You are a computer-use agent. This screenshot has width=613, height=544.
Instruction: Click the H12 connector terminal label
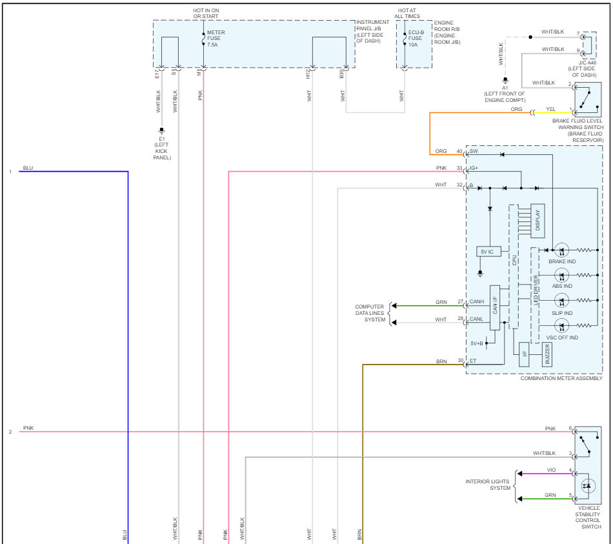308,74
